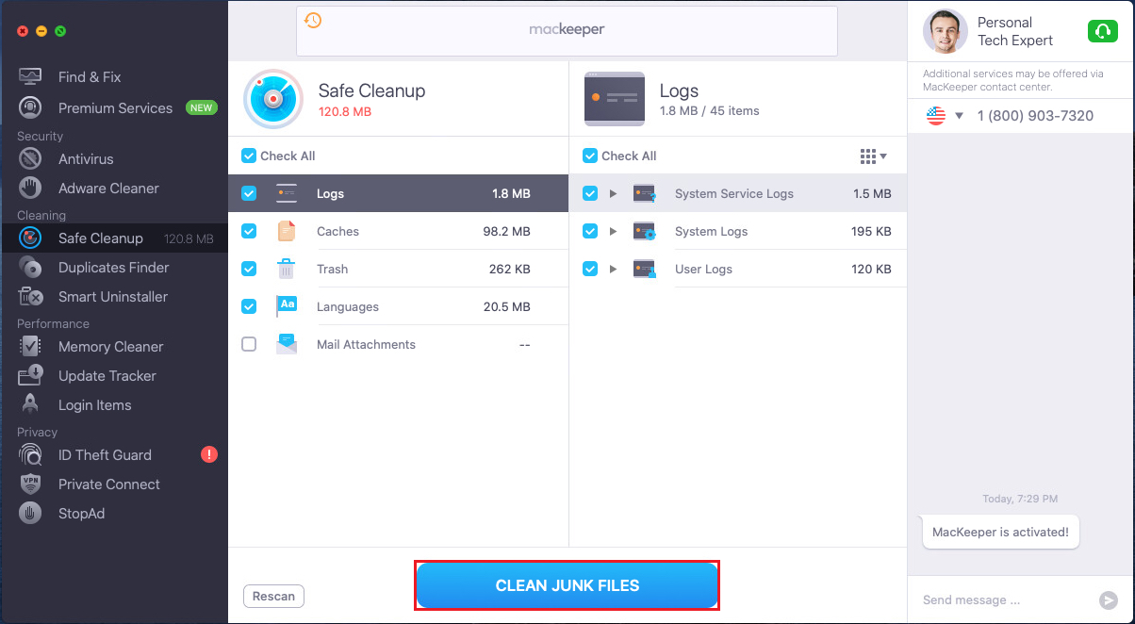Click the Premium Services headset icon

(30, 107)
